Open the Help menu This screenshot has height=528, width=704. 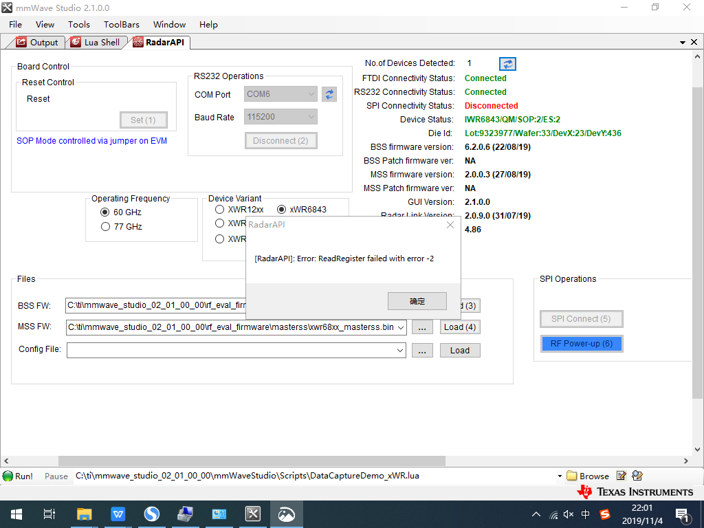tap(208, 25)
